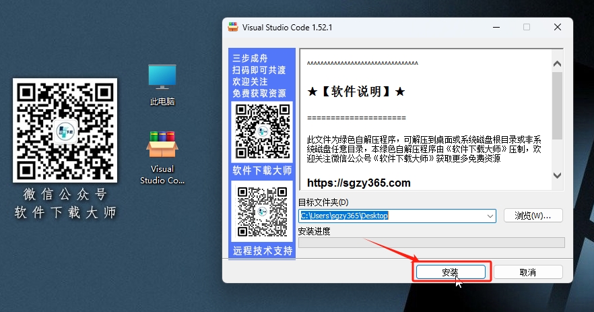Image resolution: width=594 pixels, height=312 pixels.
Task: Click the WinRAR icon in the title bar
Action: [x=232, y=27]
